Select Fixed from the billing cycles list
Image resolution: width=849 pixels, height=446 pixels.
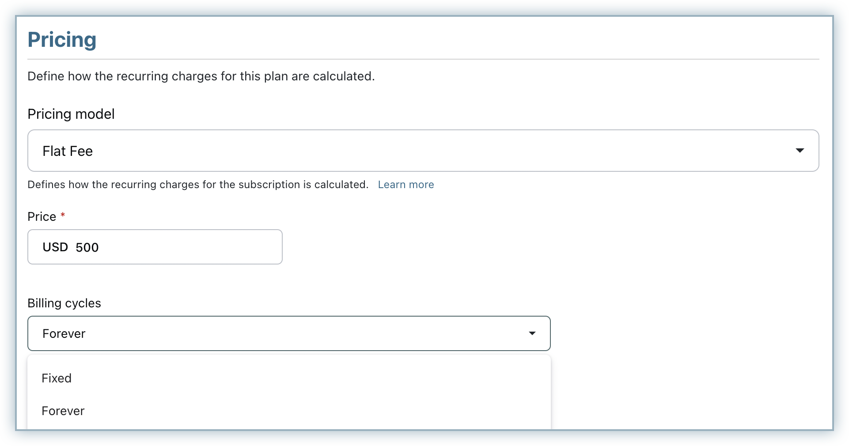[x=57, y=378]
